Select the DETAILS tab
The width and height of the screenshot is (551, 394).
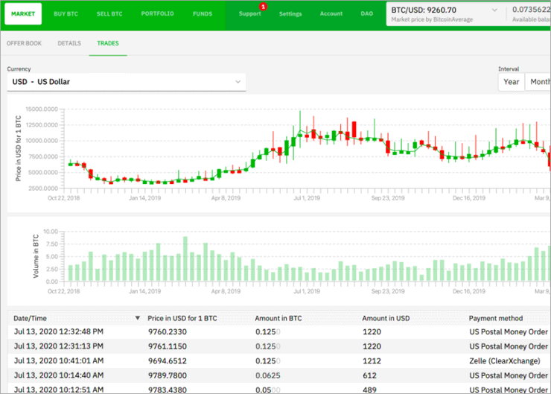tap(69, 43)
